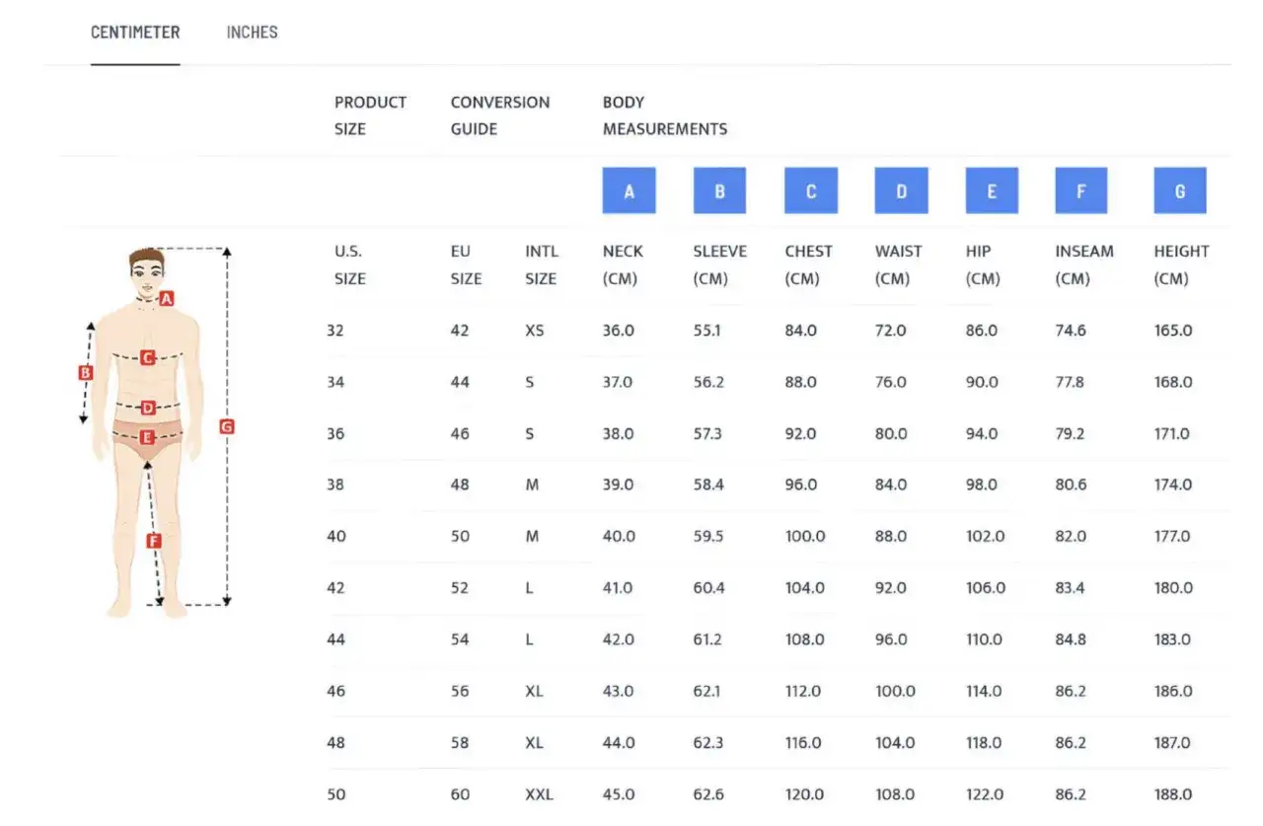Click red G height marker on figure

227,426
